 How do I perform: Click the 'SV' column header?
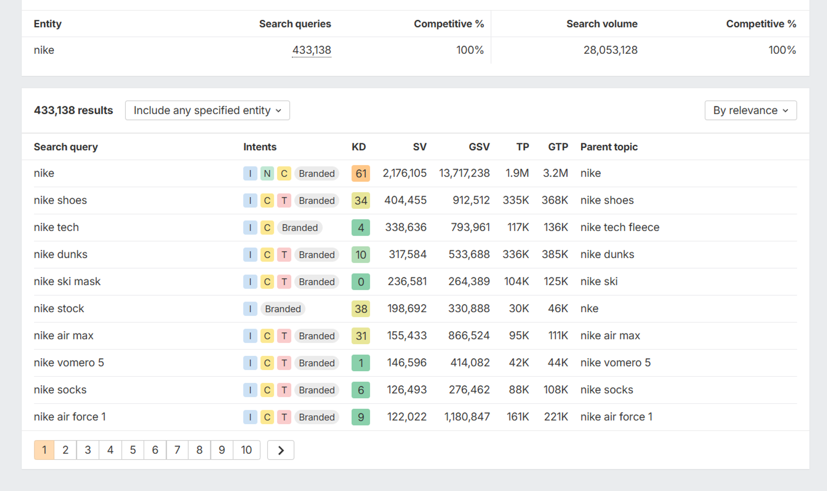(420, 147)
